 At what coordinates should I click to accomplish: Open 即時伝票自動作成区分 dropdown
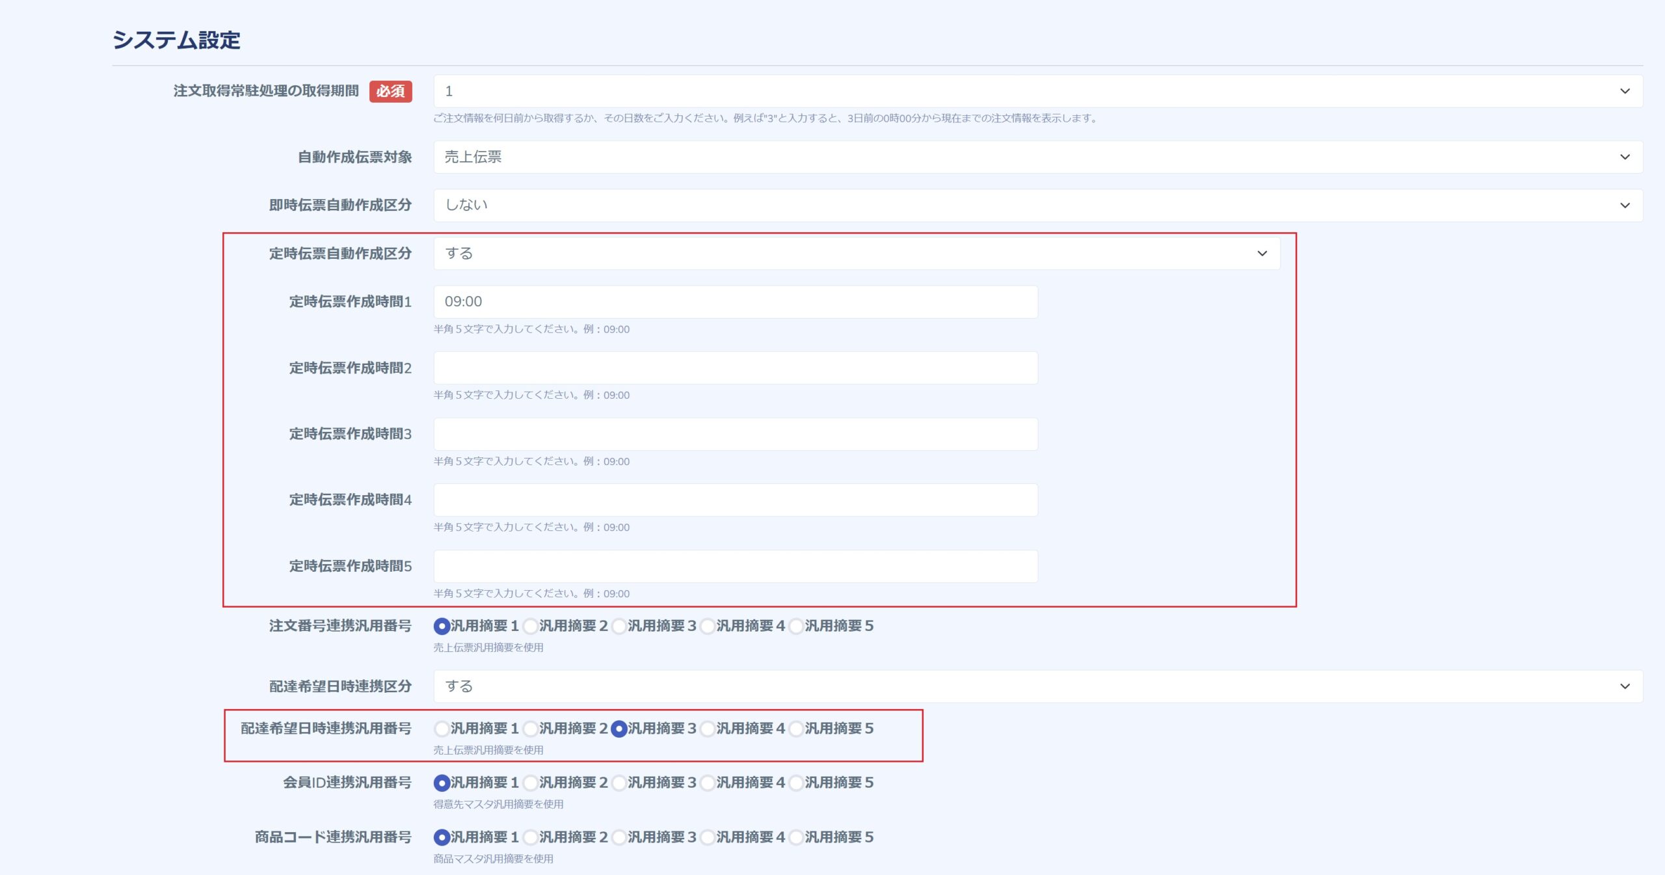coord(1037,205)
